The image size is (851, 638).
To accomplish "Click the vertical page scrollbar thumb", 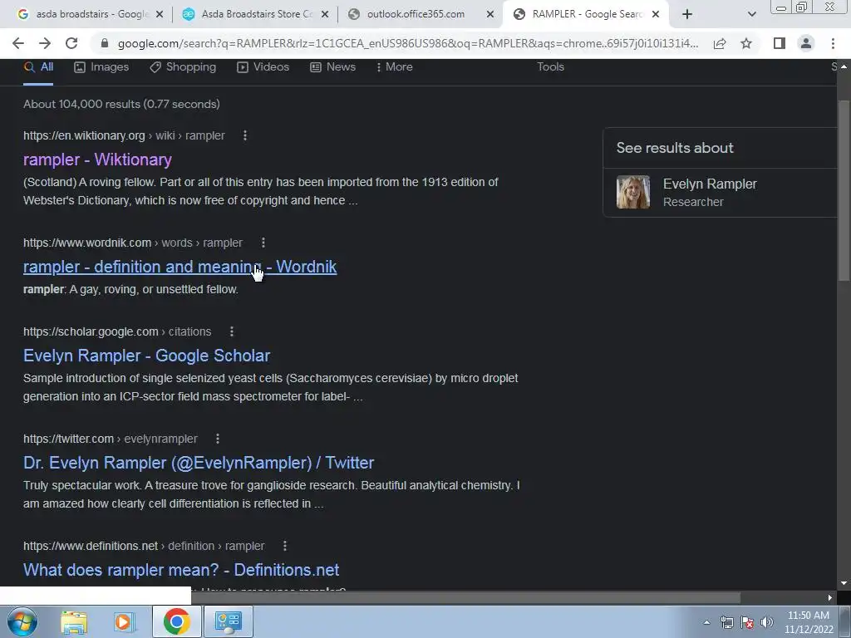I will point(844,190).
